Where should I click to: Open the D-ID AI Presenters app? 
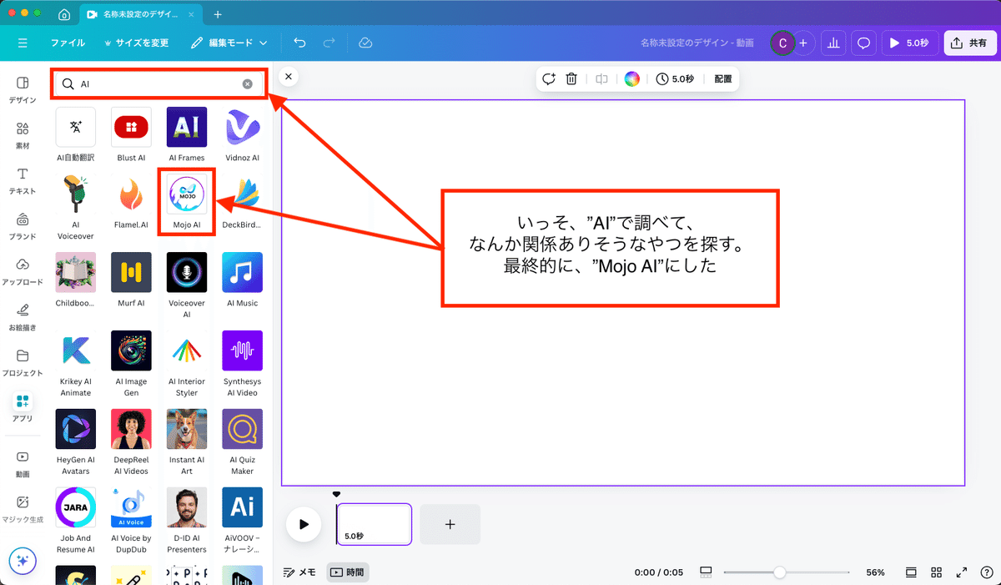coord(187,507)
